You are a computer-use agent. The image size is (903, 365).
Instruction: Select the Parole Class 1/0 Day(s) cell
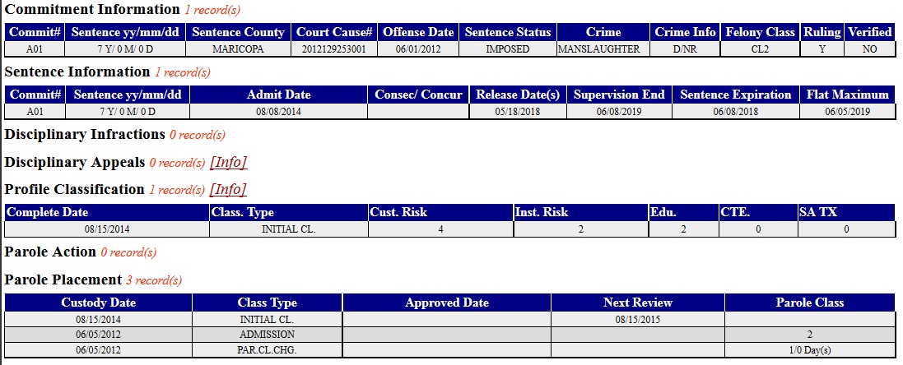pos(810,349)
